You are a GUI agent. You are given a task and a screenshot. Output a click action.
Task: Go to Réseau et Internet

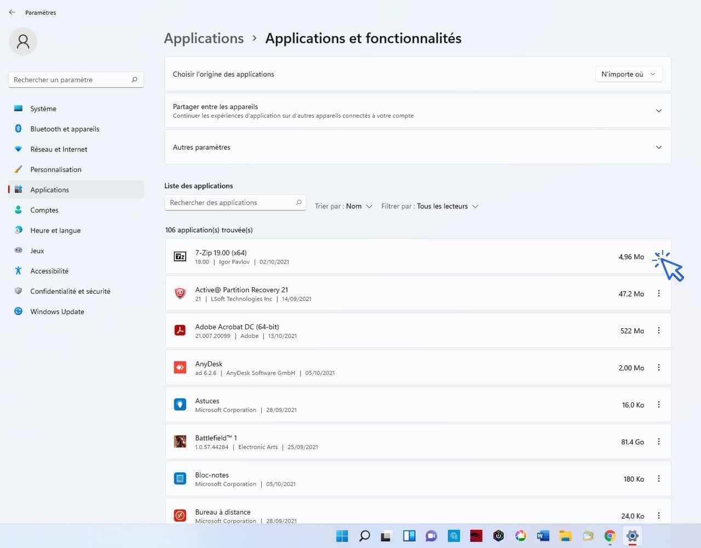(x=76, y=149)
